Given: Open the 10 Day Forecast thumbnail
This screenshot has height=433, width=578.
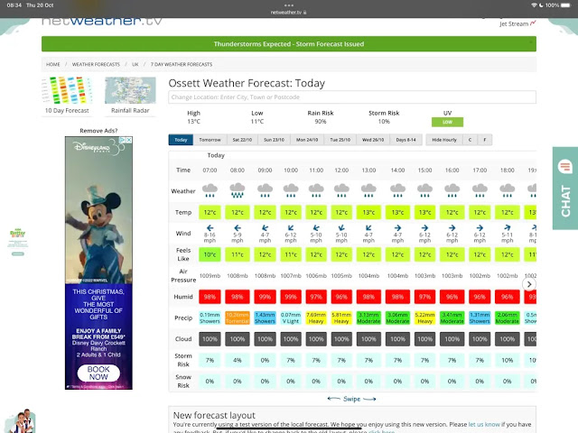Looking at the screenshot, I should (x=67, y=90).
